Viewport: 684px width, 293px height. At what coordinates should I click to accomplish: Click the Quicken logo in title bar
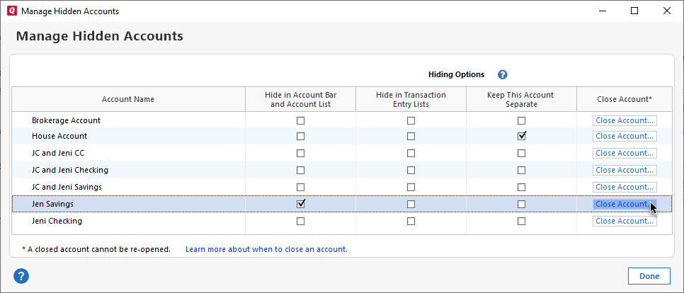10,11
